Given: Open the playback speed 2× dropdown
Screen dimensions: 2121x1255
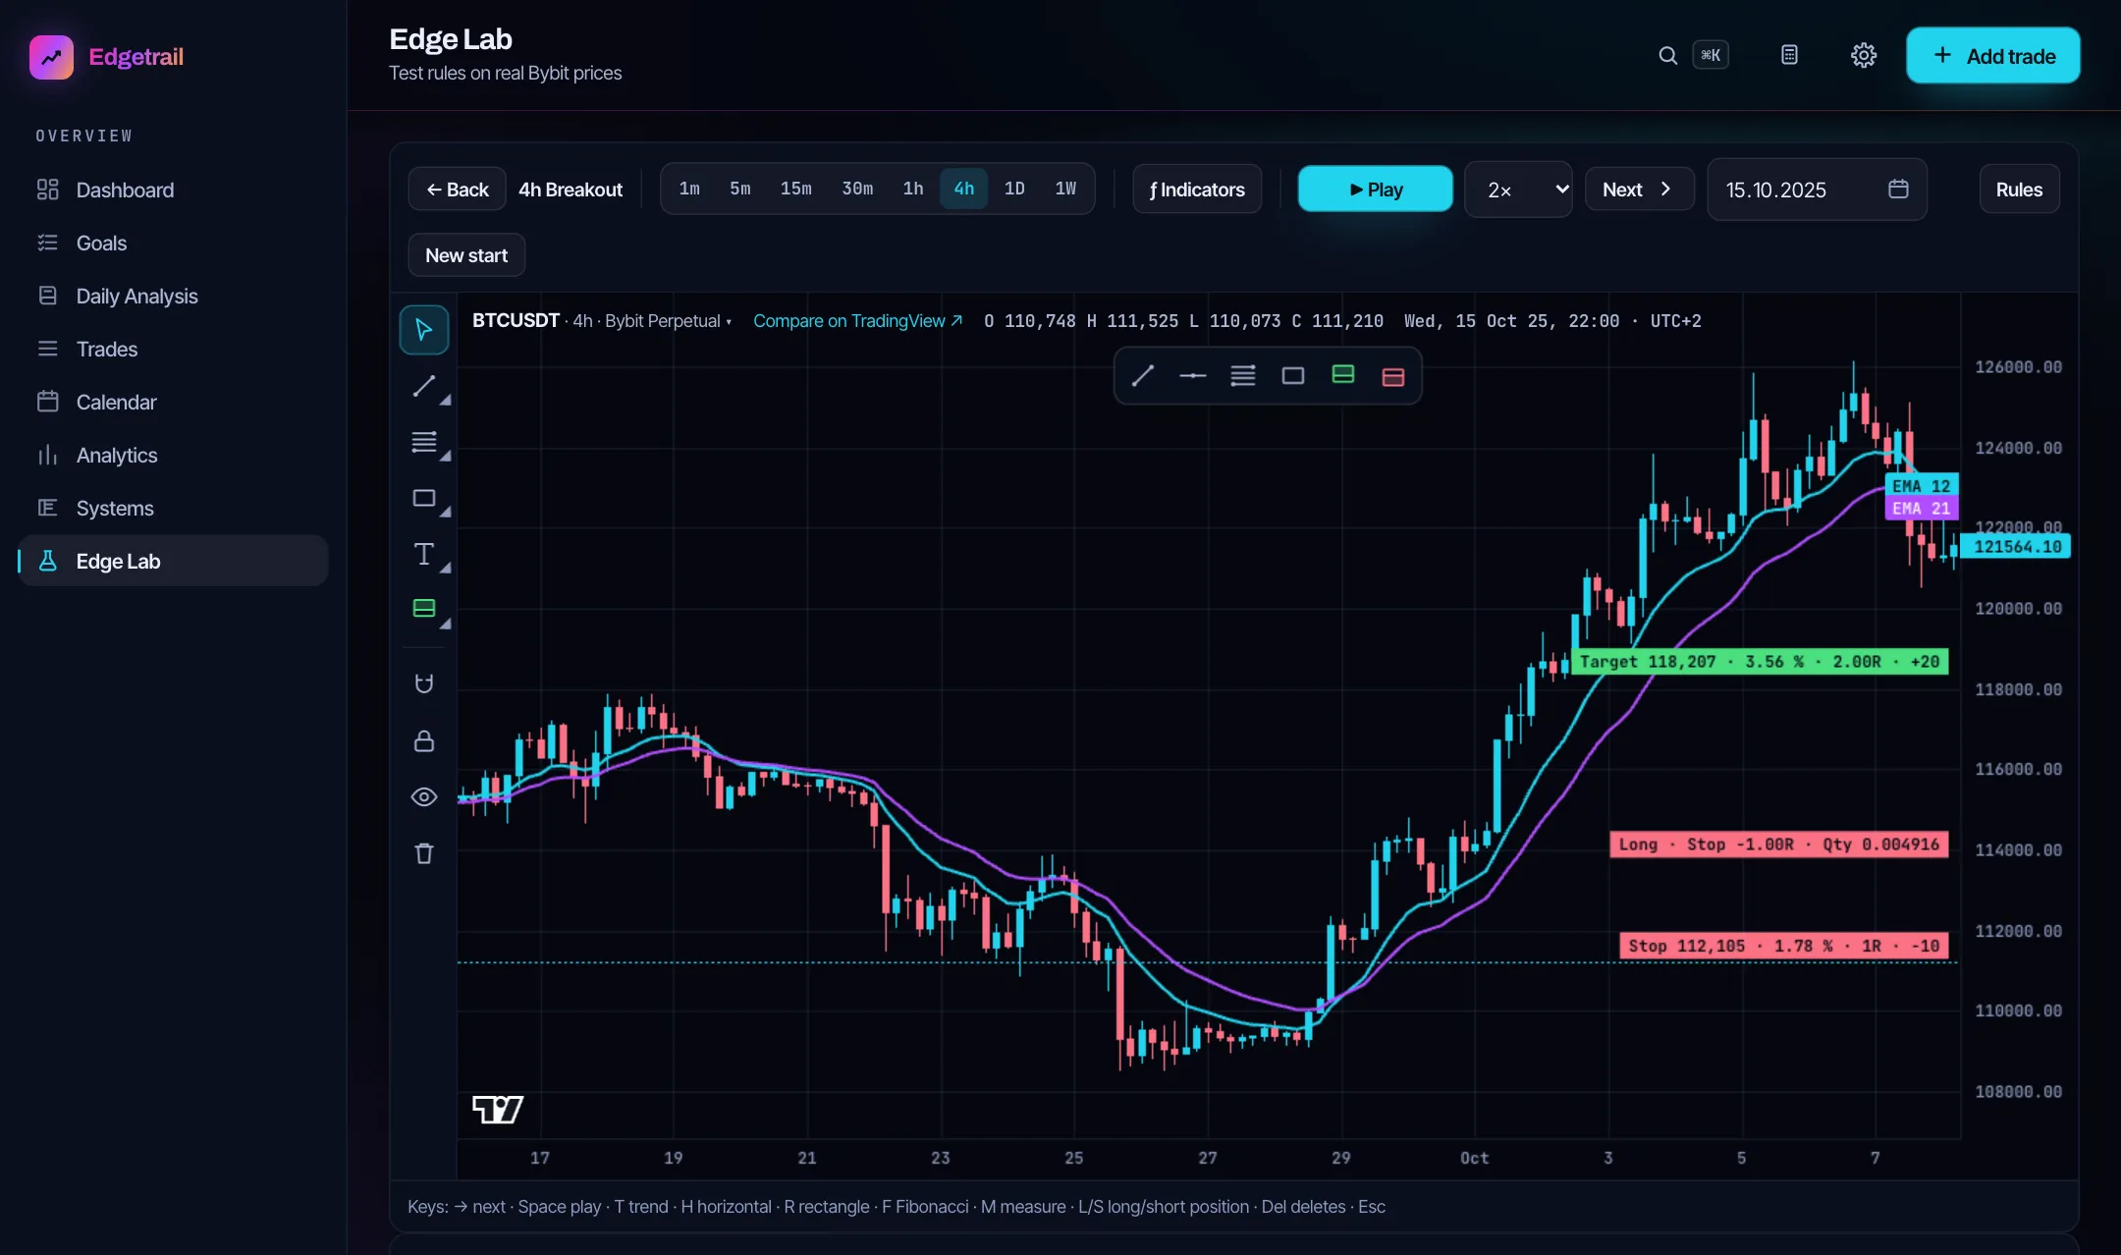Looking at the screenshot, I should pyautogui.click(x=1518, y=190).
